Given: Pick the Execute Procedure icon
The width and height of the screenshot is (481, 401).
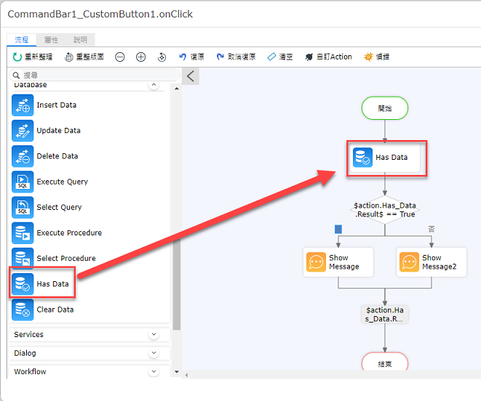Looking at the screenshot, I should click(x=23, y=232).
